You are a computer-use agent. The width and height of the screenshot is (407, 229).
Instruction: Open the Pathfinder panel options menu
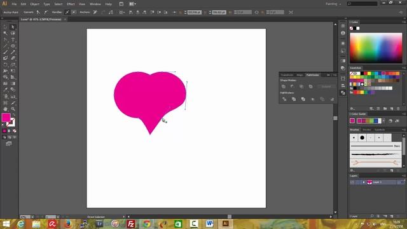click(x=335, y=75)
